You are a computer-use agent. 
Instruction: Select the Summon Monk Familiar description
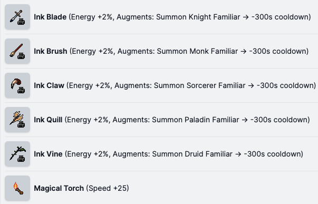(x=197, y=51)
